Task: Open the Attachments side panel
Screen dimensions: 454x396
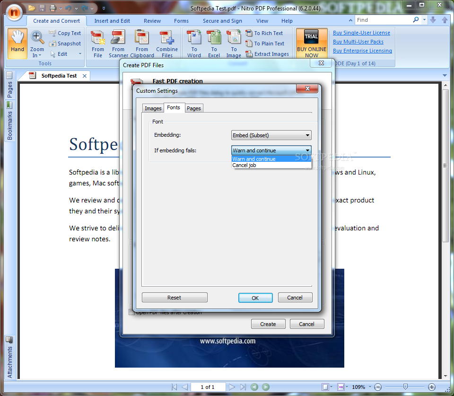Action: point(9,358)
